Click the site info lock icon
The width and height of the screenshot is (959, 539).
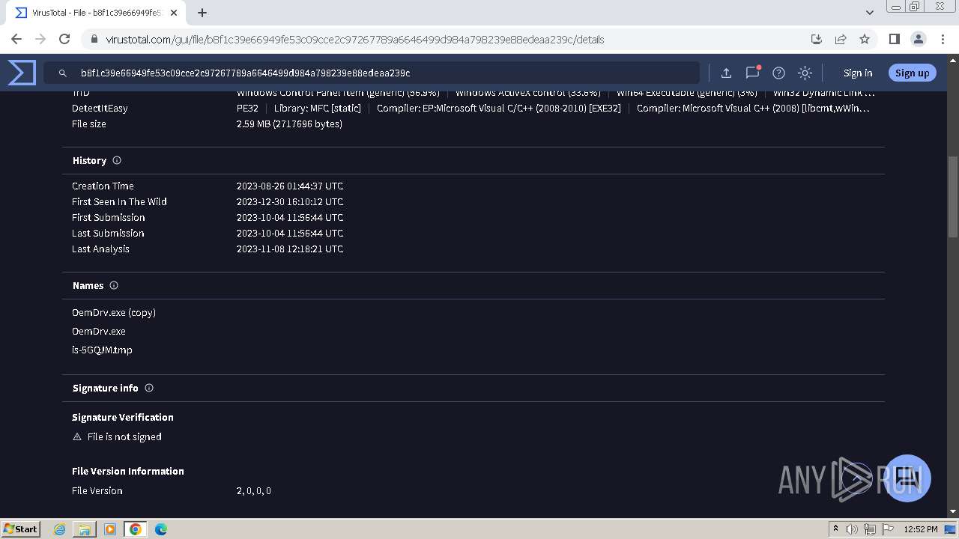(94, 39)
